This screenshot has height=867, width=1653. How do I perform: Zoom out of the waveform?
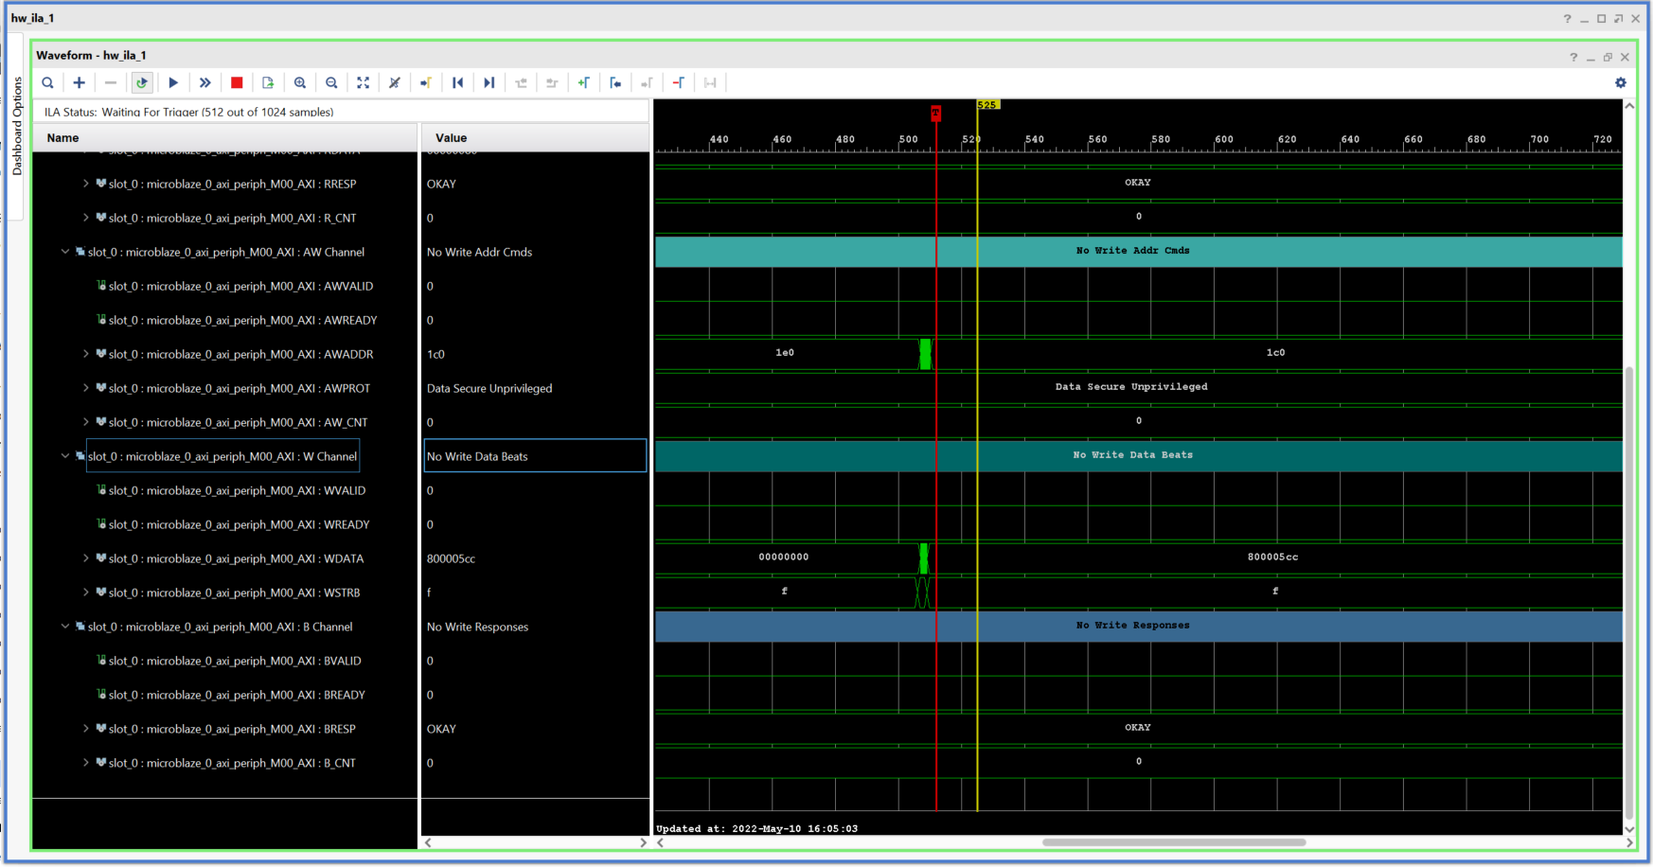(x=331, y=83)
